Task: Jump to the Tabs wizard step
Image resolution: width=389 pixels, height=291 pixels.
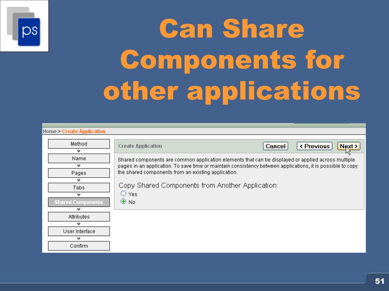Action: [x=79, y=188]
